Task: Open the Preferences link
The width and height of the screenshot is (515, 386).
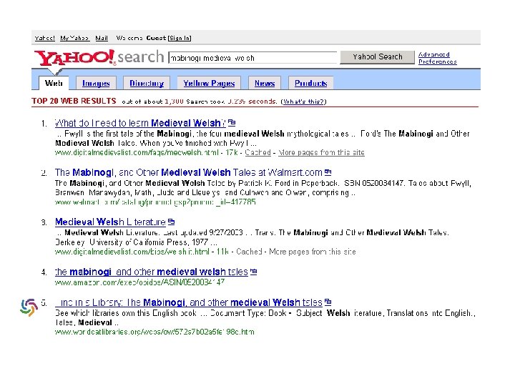Action: (x=438, y=61)
